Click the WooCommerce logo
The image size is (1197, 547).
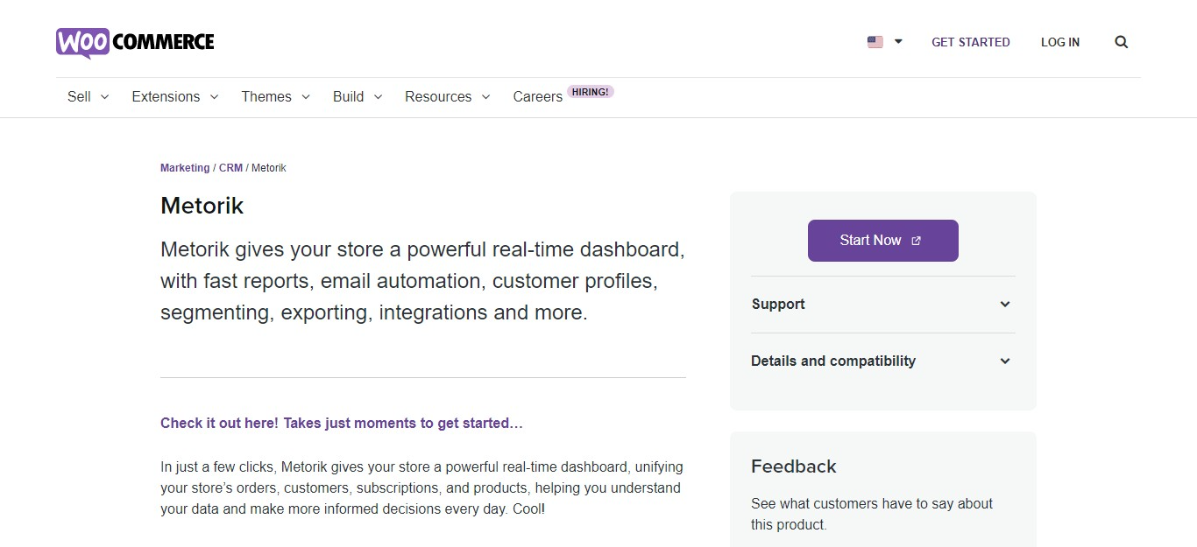pos(135,42)
